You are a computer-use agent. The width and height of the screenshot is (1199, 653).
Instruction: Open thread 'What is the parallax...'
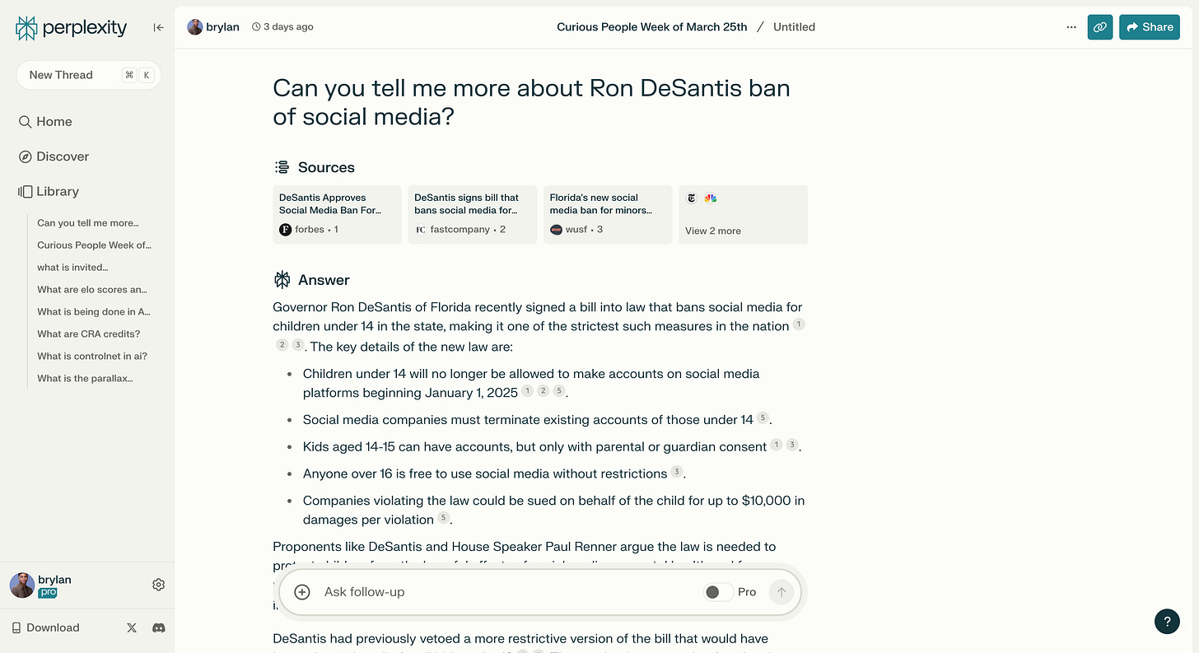click(85, 378)
